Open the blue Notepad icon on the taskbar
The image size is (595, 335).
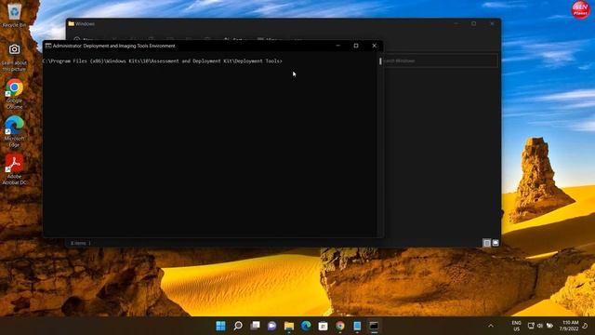tap(357, 326)
